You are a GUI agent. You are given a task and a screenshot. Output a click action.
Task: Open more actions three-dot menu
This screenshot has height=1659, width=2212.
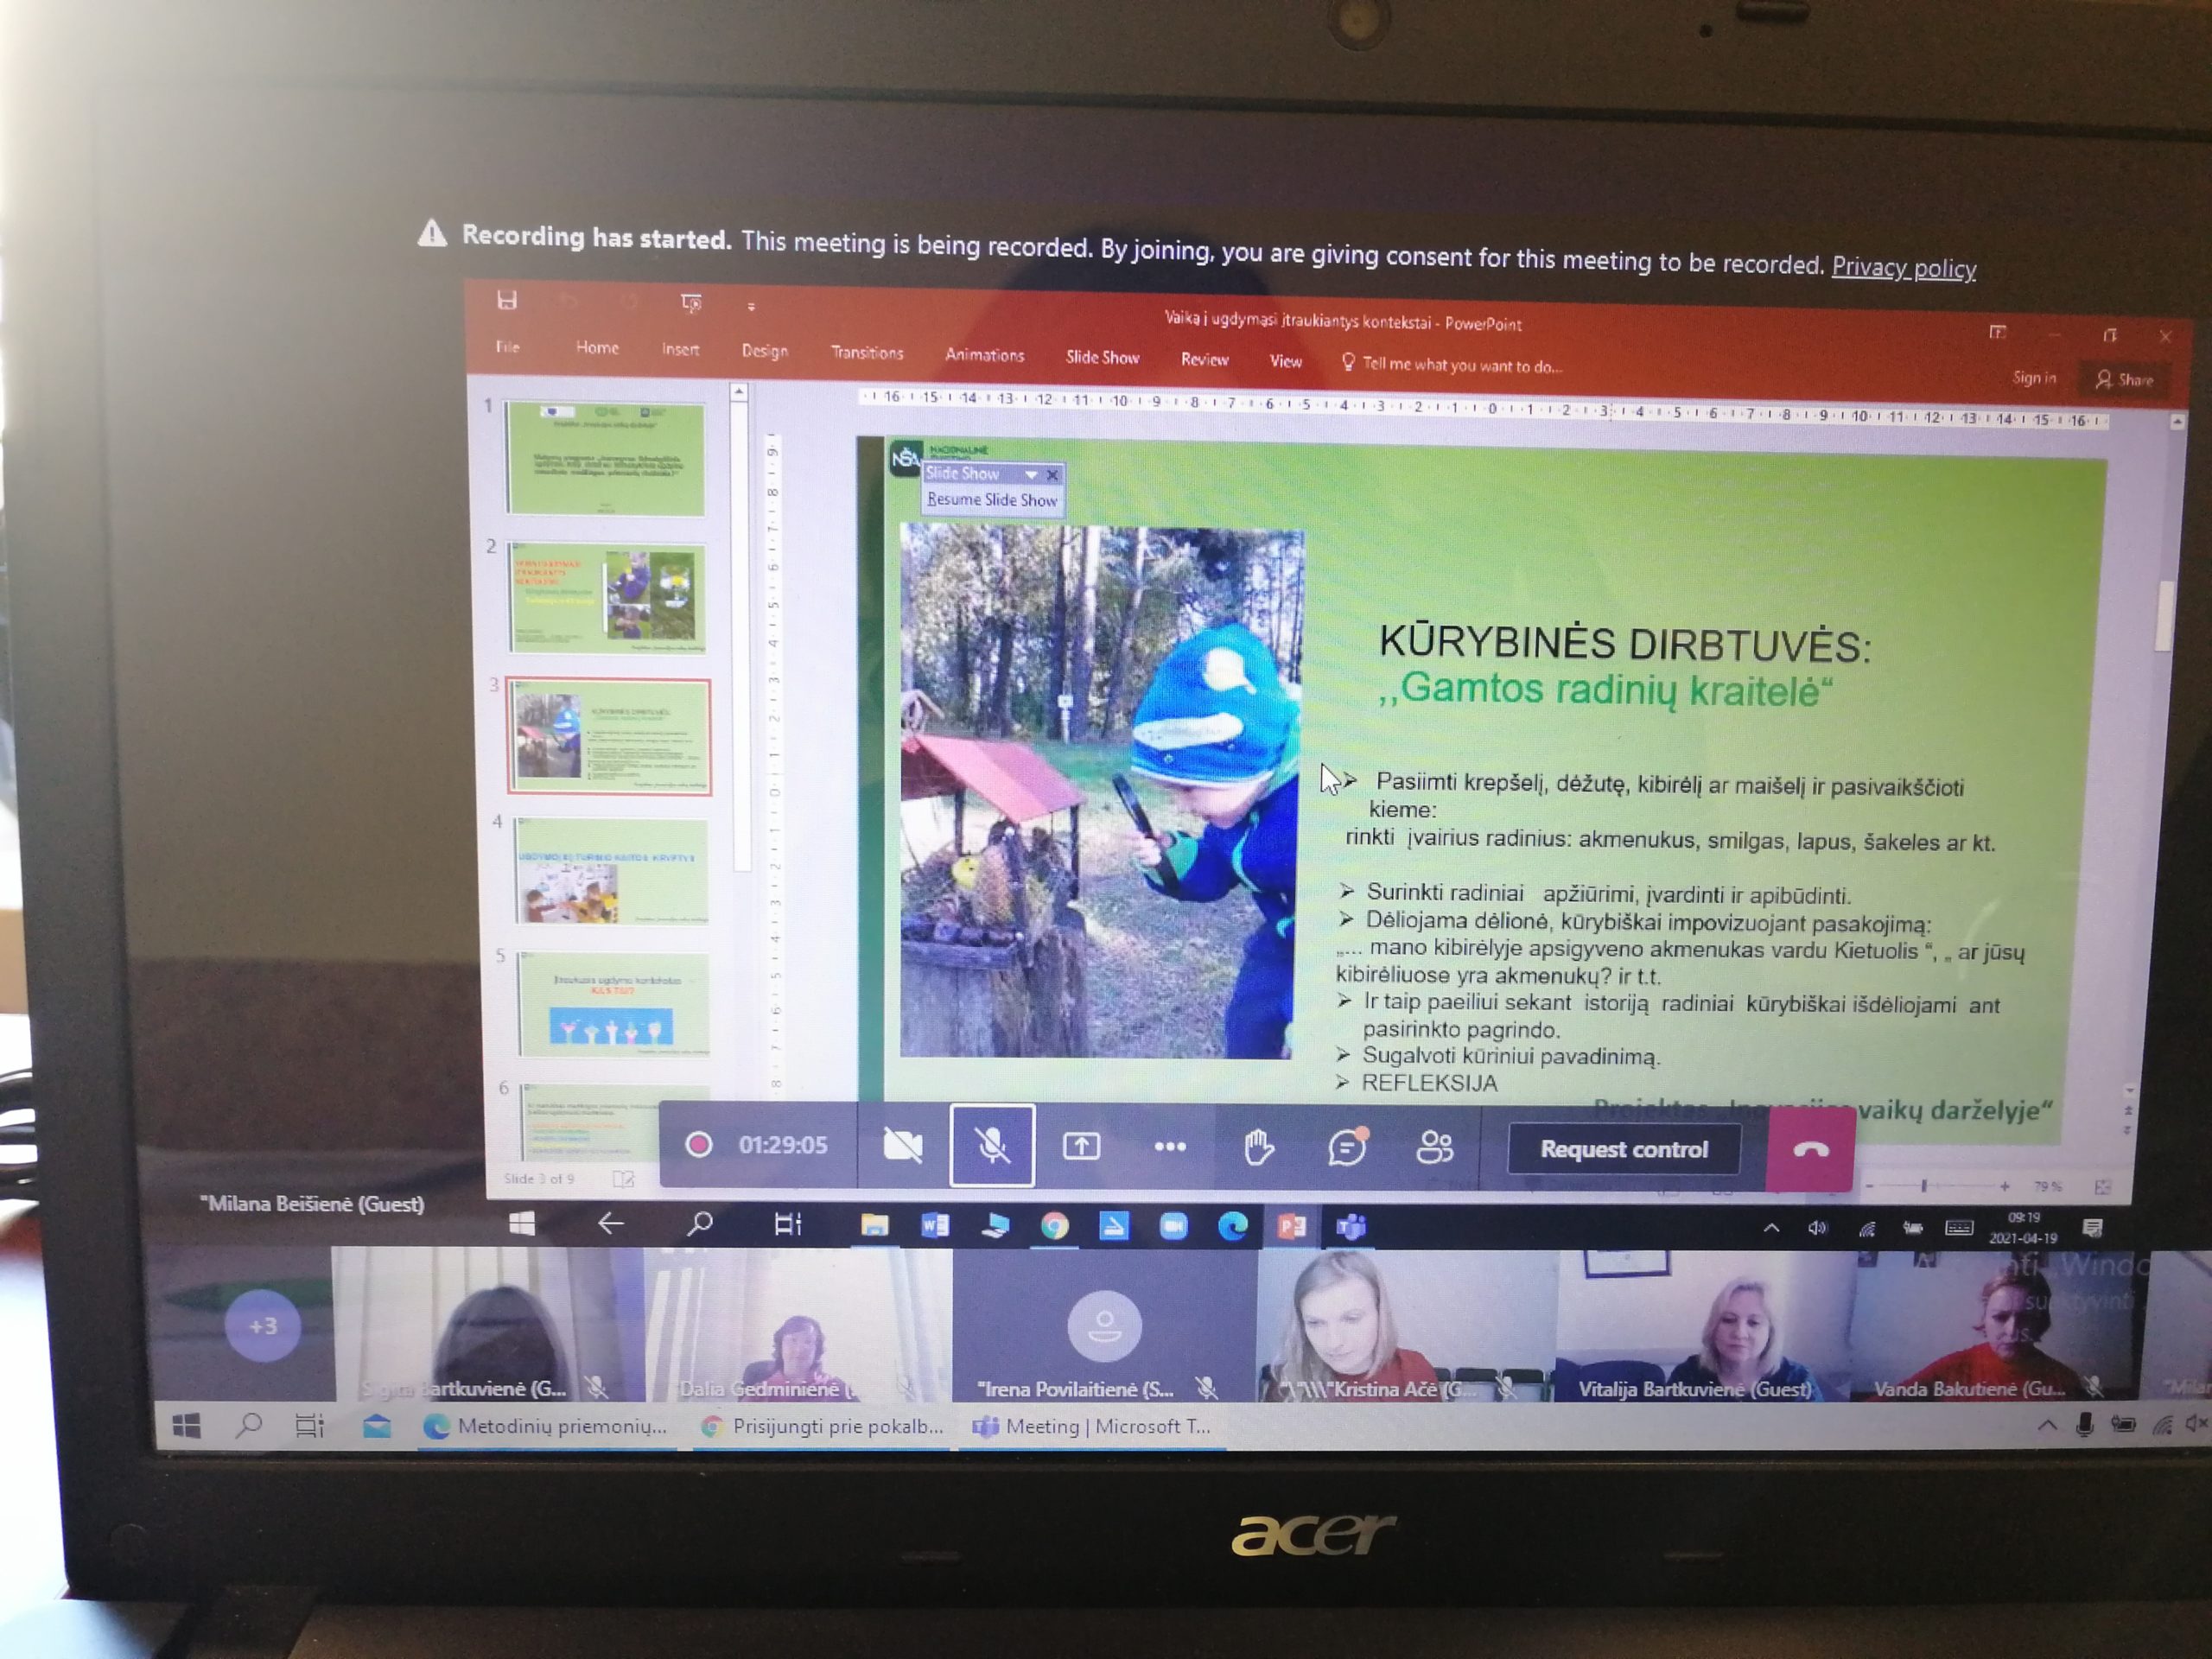pyautogui.click(x=1169, y=1146)
